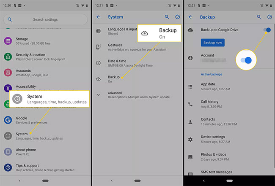
Task: Open Date & time entry
Action: 137,63
